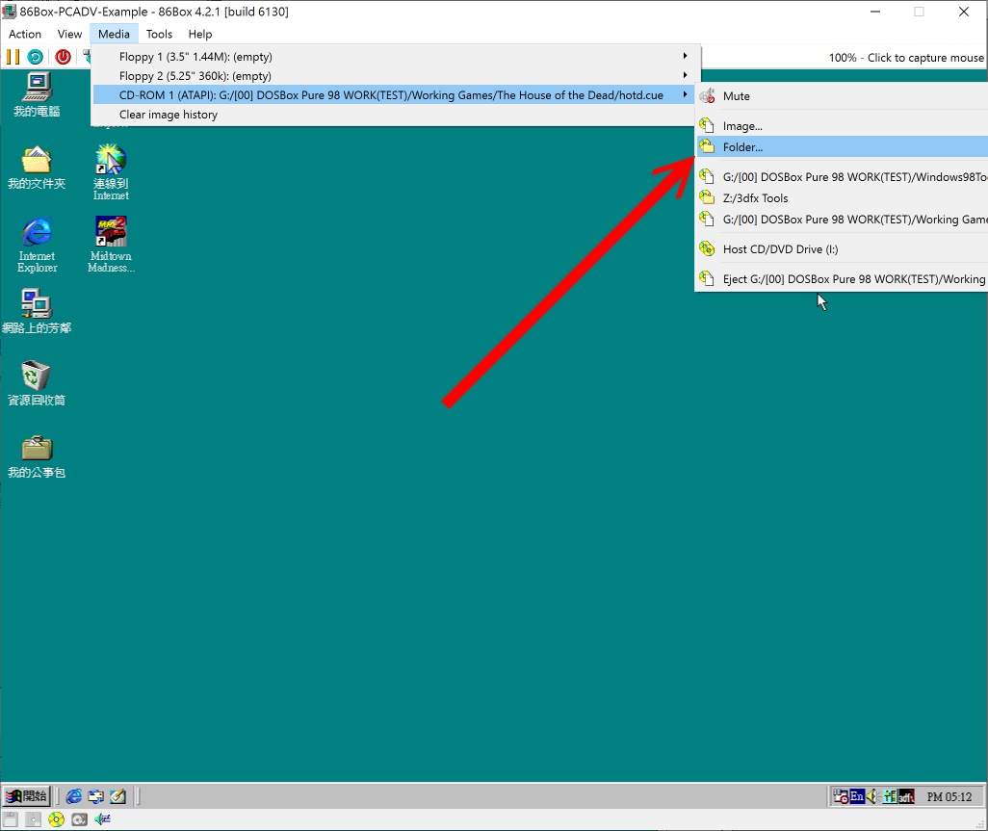Select the 資源回收筒 recycle bin icon
The image size is (988, 831).
36,383
